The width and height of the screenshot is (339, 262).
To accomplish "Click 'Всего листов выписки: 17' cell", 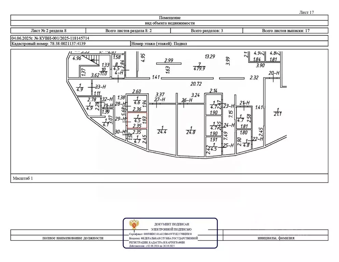I will [286, 31].
